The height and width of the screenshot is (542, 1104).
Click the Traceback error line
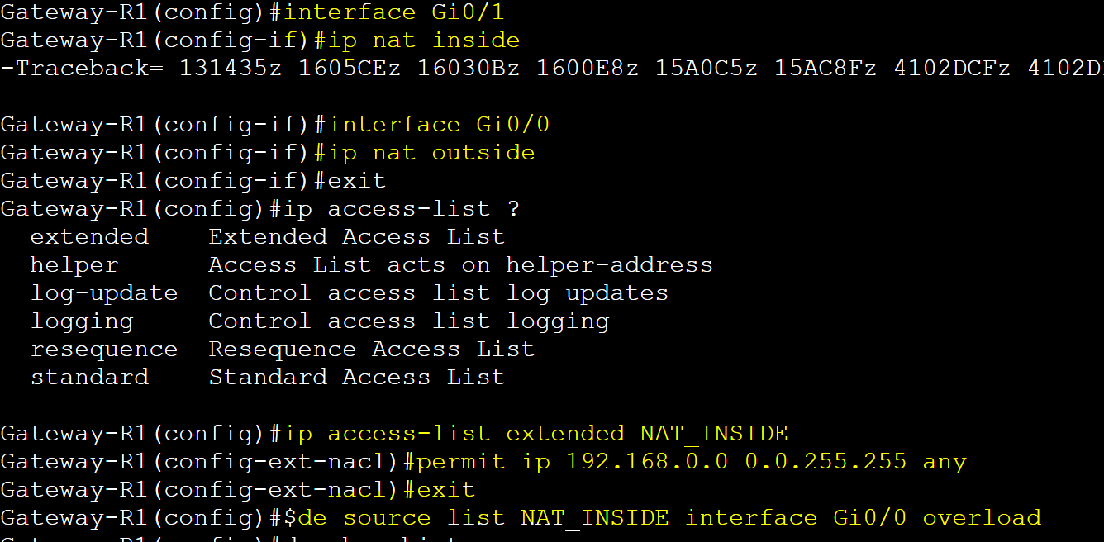pos(552,69)
